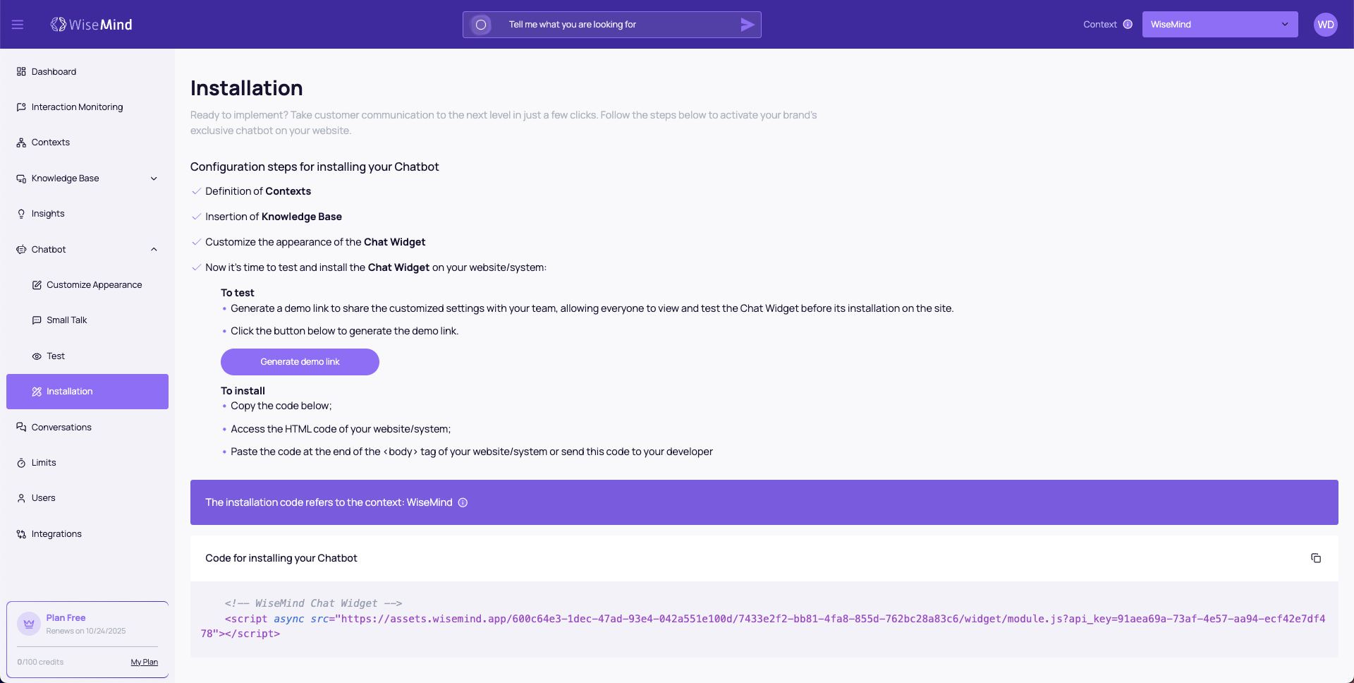
Task: Submit search with the send arrow icon
Action: (748, 25)
